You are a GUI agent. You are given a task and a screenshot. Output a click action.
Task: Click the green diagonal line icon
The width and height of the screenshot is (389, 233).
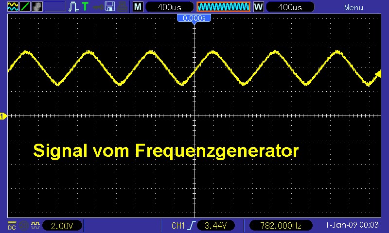tap(25, 6)
